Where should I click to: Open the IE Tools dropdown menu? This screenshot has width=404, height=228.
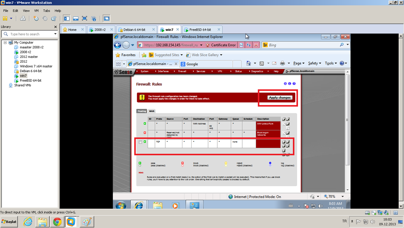tap(331, 63)
